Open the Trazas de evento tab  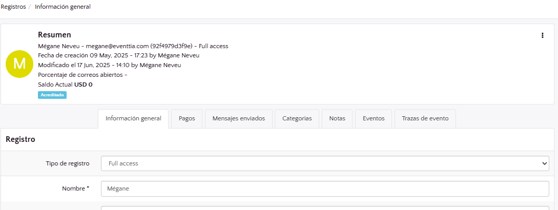[x=425, y=118]
